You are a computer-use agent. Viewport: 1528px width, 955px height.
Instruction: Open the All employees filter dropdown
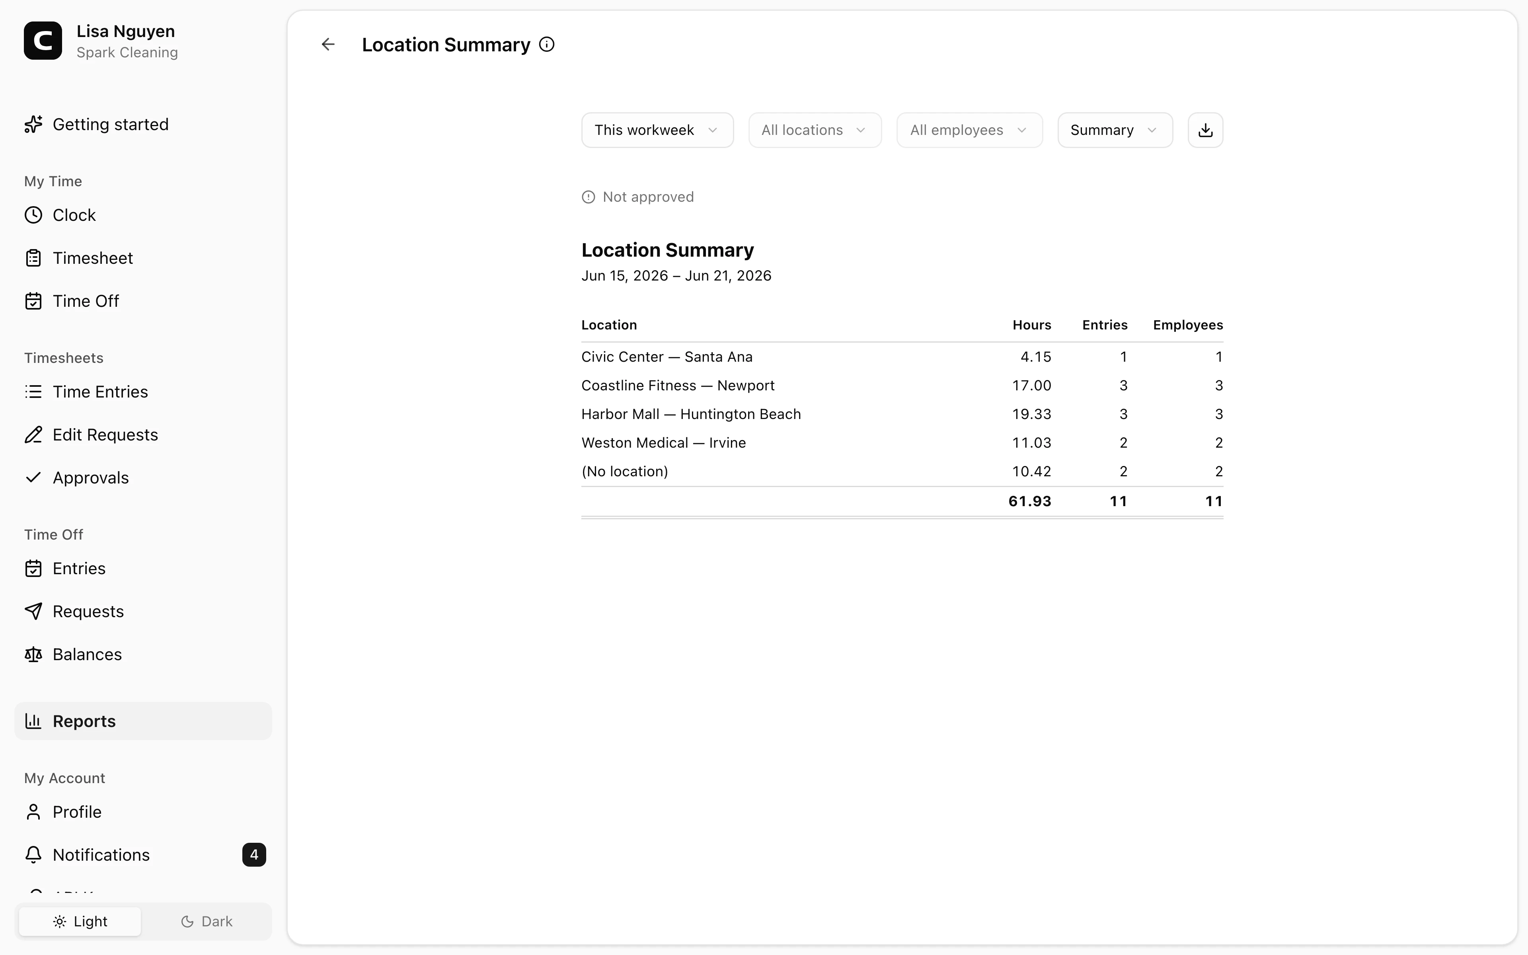tap(969, 130)
